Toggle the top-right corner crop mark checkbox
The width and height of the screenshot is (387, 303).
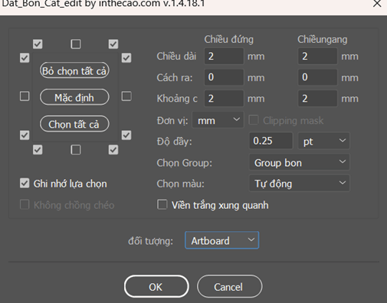tap(113, 44)
